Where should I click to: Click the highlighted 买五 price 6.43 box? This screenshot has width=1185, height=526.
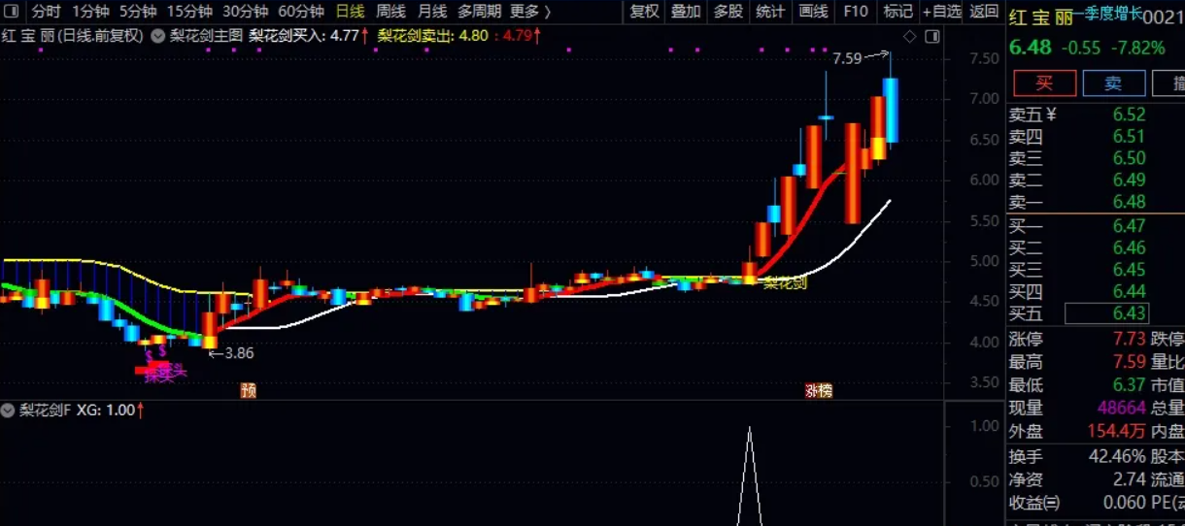pyautogui.click(x=1106, y=313)
